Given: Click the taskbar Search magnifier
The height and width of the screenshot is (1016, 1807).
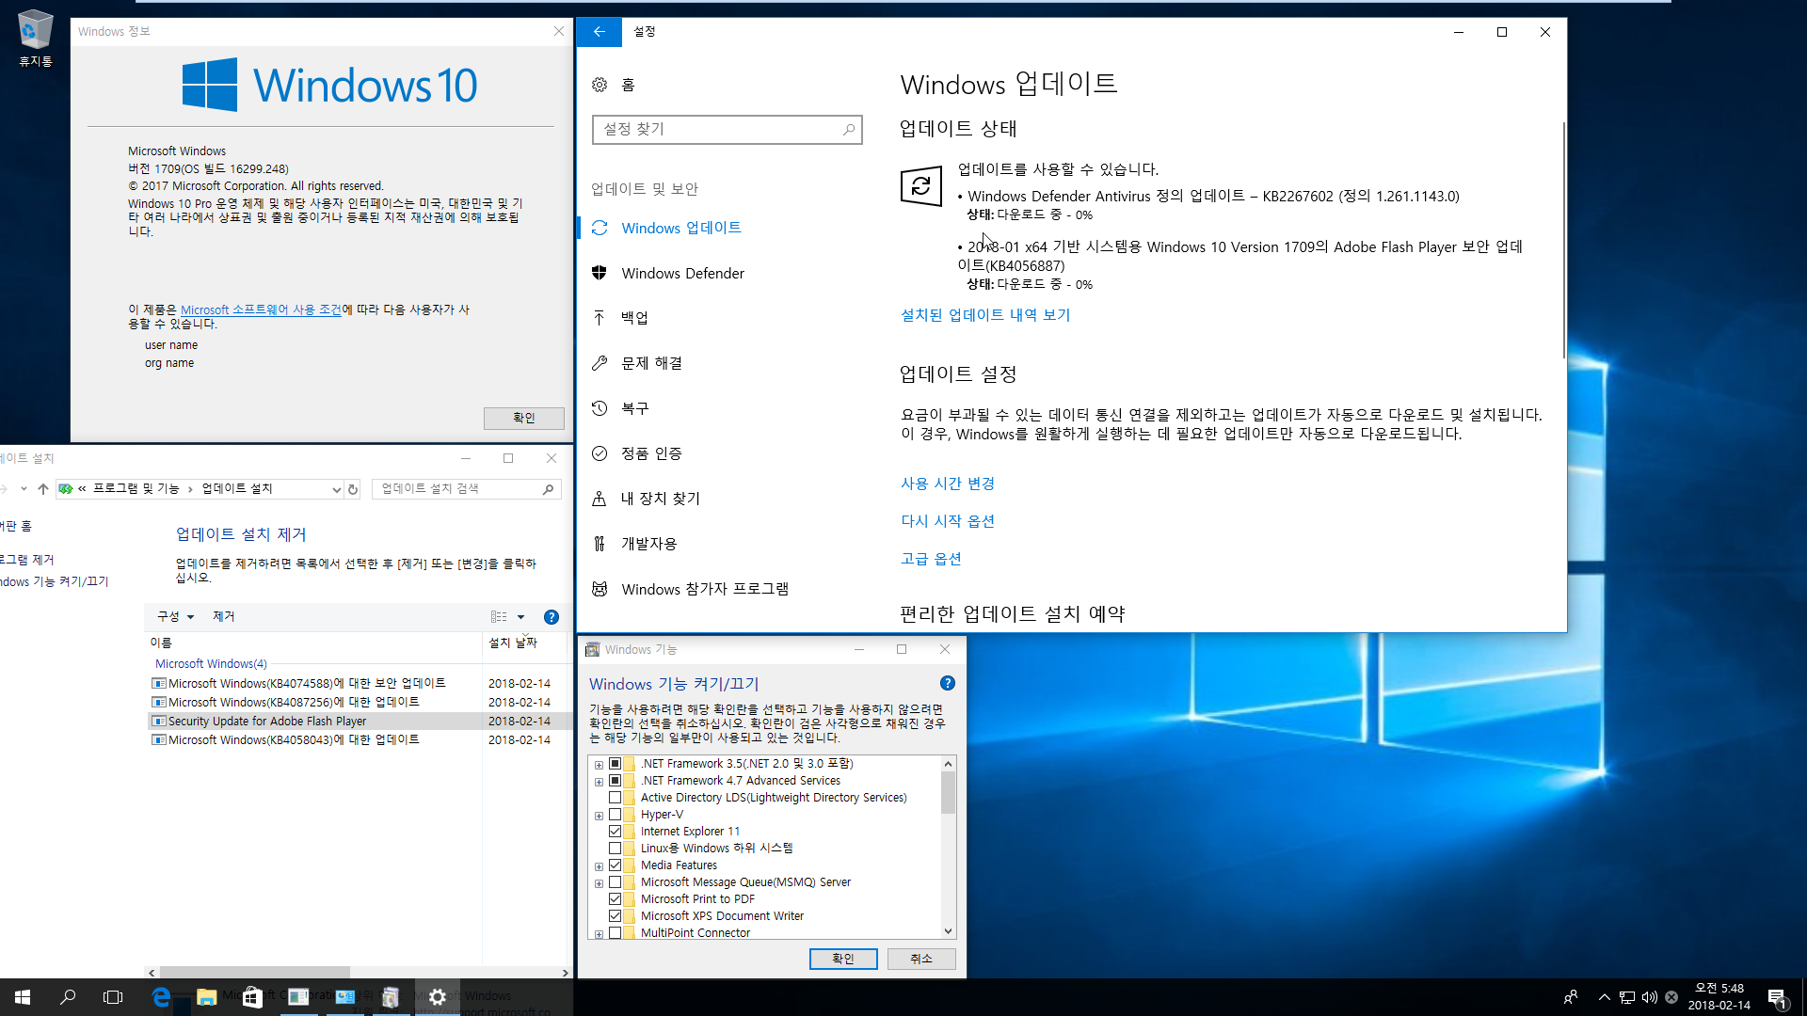Looking at the screenshot, I should [x=68, y=997].
